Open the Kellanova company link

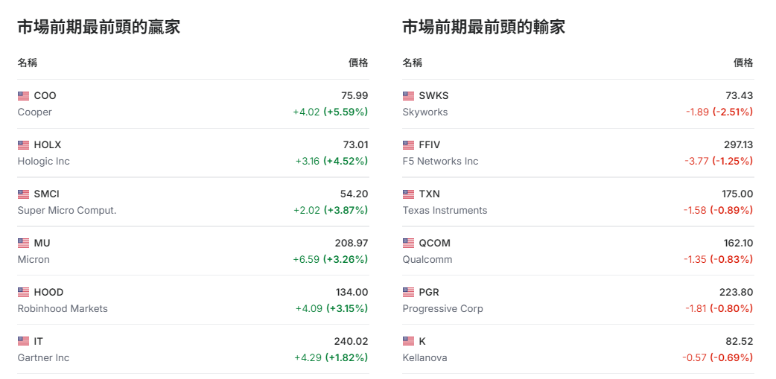click(x=424, y=358)
